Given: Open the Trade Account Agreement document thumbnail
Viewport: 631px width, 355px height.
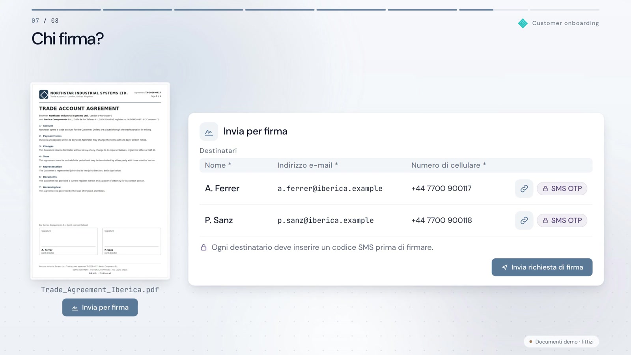Looking at the screenshot, I should pyautogui.click(x=100, y=181).
